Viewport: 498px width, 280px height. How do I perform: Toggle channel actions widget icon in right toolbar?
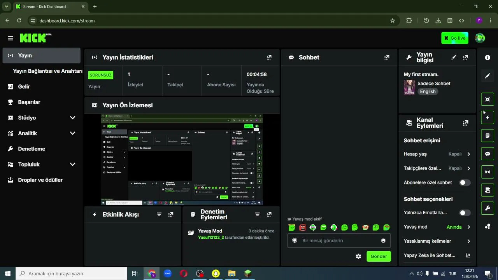click(487, 190)
